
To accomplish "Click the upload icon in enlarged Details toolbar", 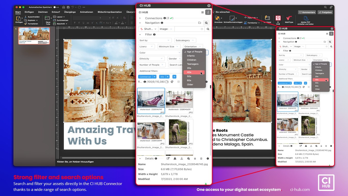I will tap(182, 158).
